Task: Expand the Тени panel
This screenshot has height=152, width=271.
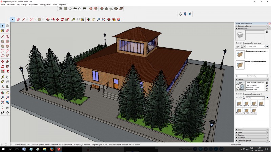Action: click(241, 132)
